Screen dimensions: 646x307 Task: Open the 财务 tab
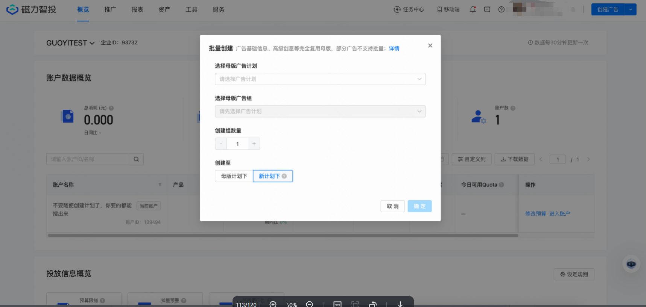coord(219,10)
